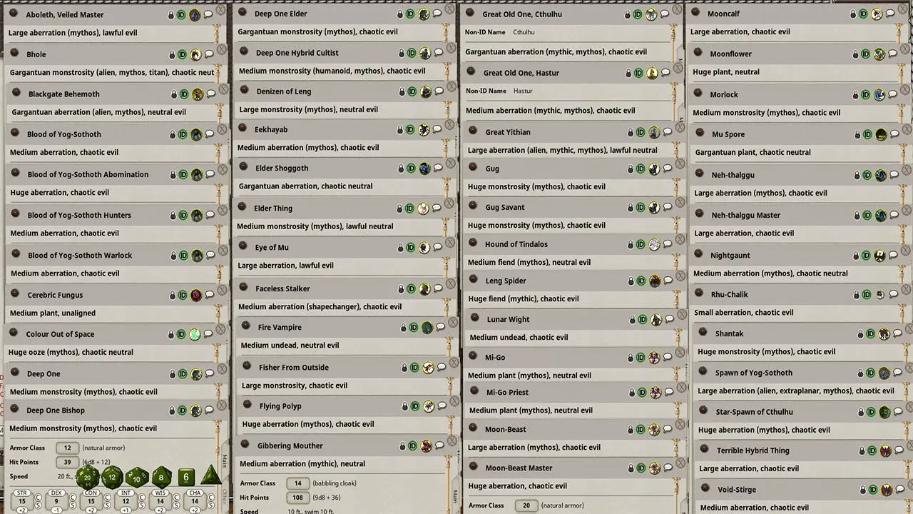The height and width of the screenshot is (514, 913).
Task: Click the Moonflower sheet title
Action: 730,54
